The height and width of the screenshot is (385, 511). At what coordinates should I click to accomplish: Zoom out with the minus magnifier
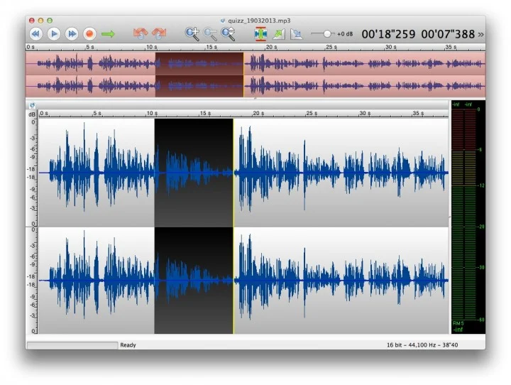coord(210,33)
